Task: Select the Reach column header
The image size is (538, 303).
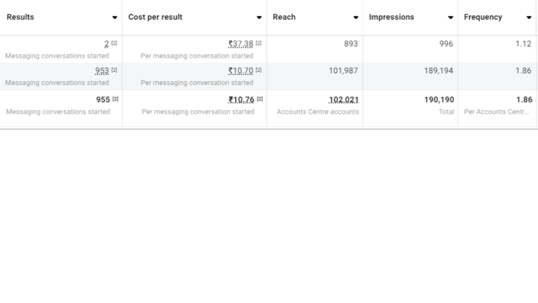Action: (284, 17)
